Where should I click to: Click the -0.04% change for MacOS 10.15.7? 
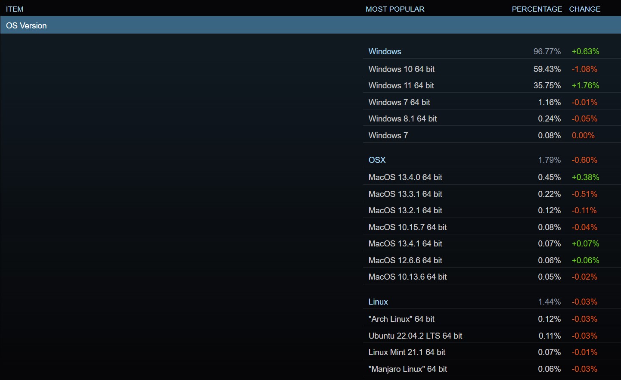tap(584, 227)
